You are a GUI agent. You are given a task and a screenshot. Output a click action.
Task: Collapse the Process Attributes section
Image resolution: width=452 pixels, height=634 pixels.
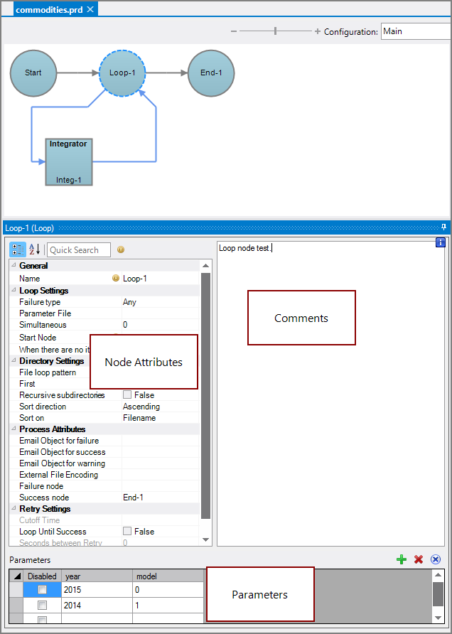click(14, 429)
